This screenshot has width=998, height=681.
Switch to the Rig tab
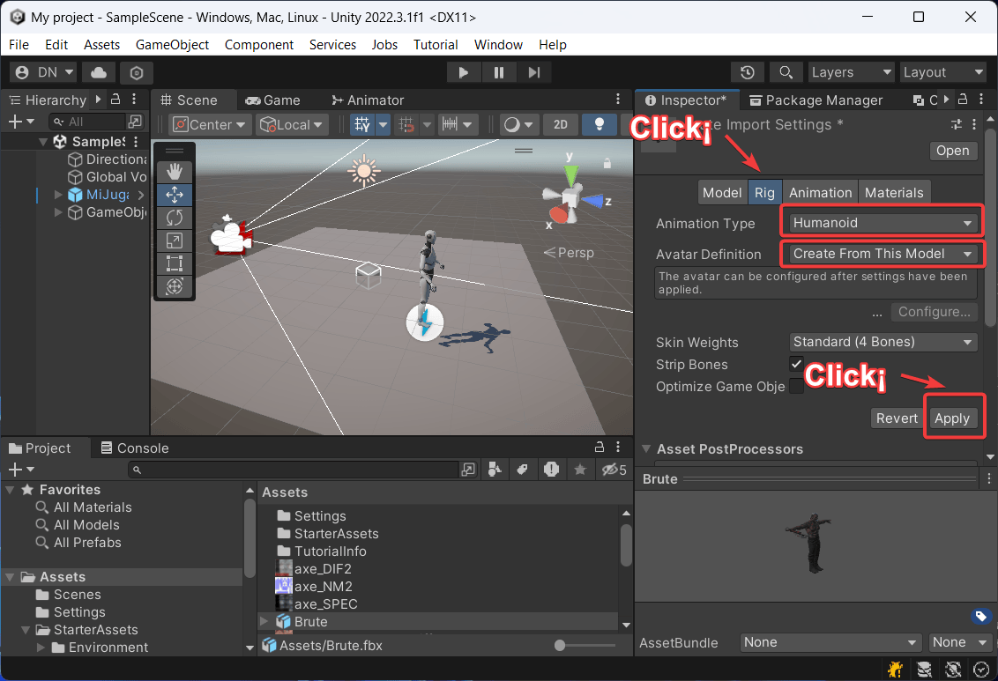(x=764, y=193)
